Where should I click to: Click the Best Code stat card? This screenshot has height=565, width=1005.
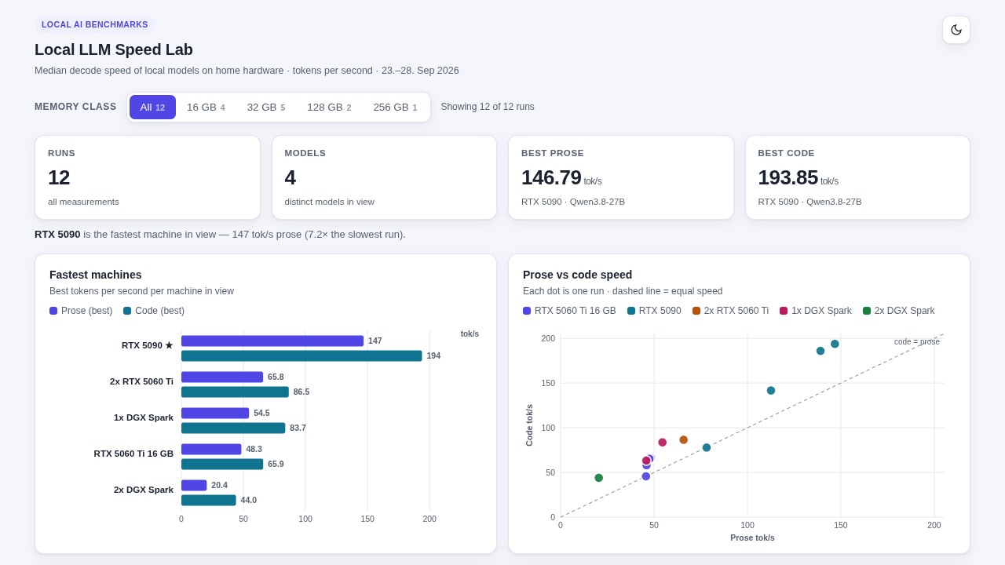pos(857,177)
